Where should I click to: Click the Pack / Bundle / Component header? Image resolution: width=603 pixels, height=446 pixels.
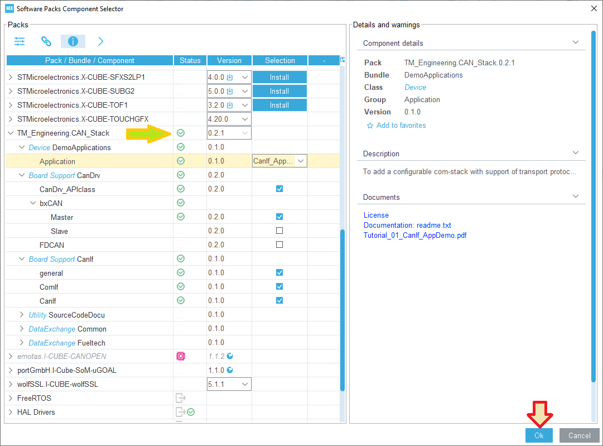[x=90, y=60]
